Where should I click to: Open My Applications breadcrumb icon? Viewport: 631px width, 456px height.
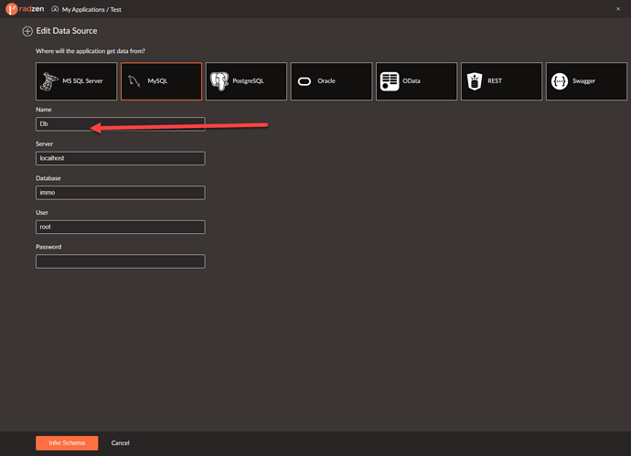click(55, 9)
